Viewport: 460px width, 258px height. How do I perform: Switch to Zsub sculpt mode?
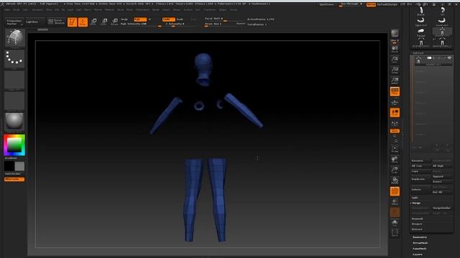(x=180, y=19)
